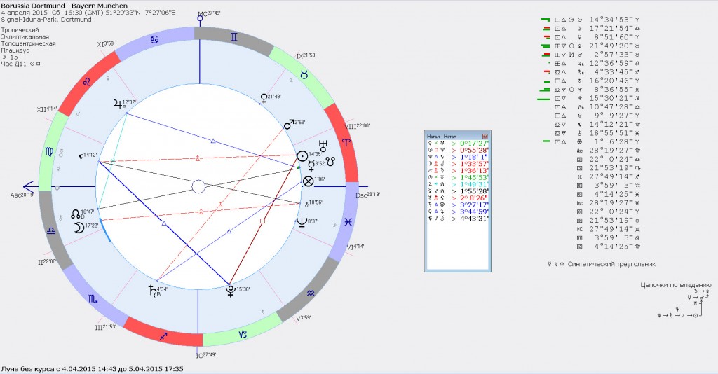Select the center circle of the chart
The height and width of the screenshot is (374, 718).
(198, 186)
